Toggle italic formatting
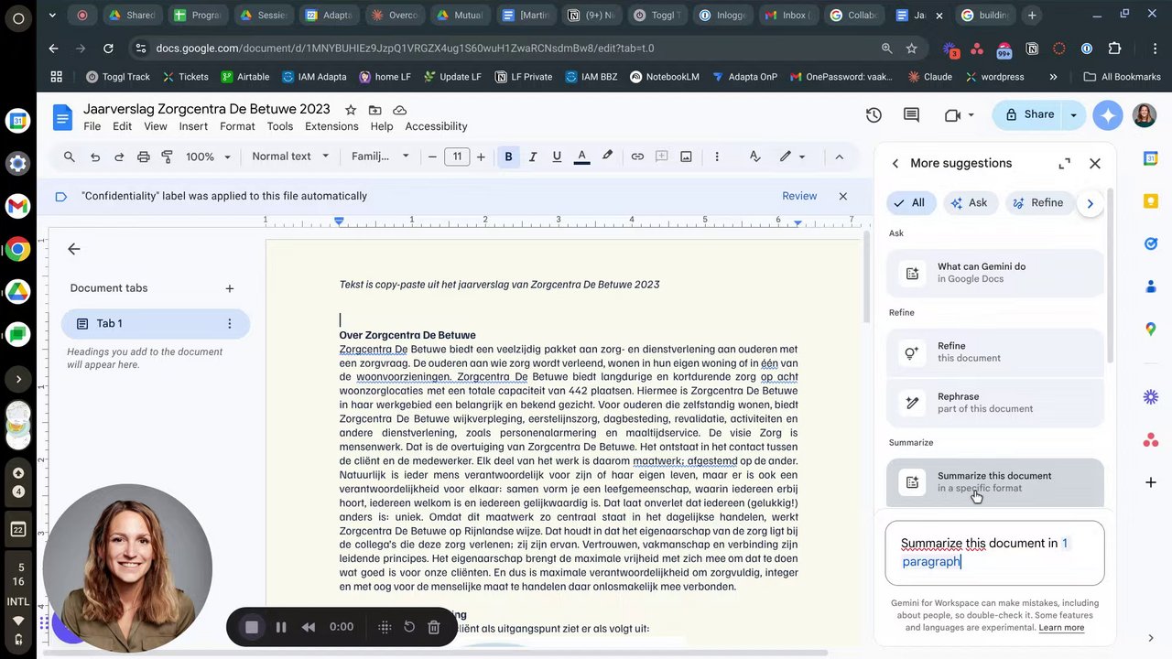The width and height of the screenshot is (1172, 659). click(532, 157)
